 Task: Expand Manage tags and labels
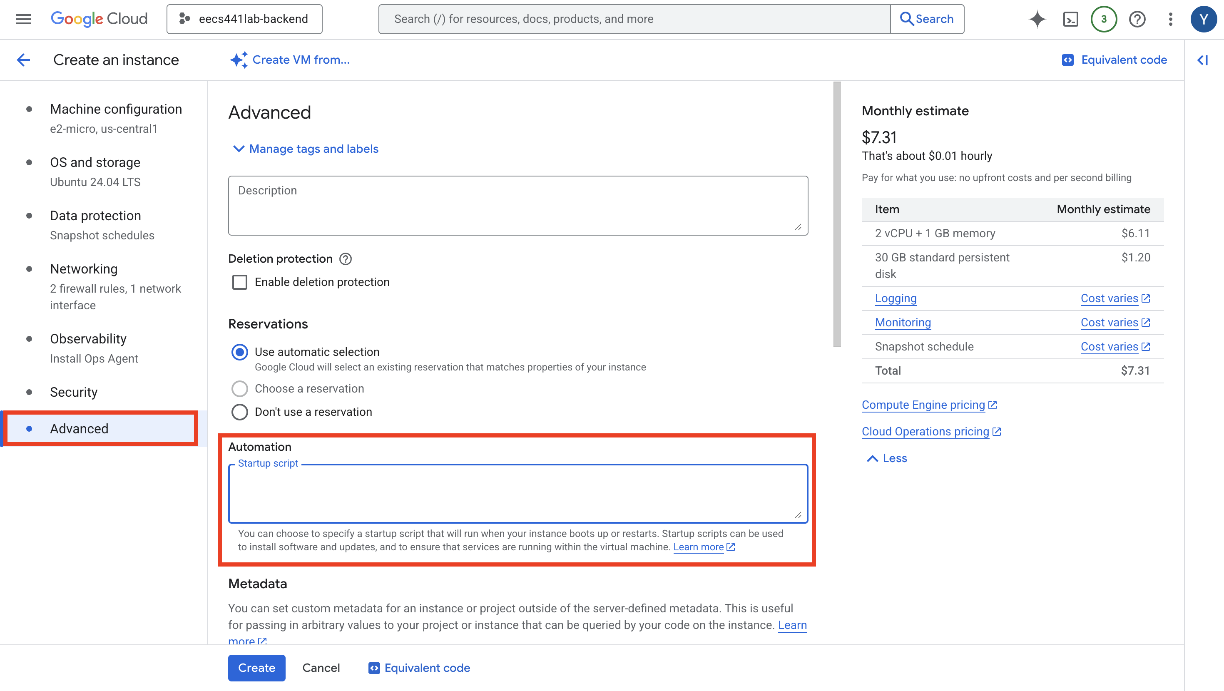pos(306,149)
